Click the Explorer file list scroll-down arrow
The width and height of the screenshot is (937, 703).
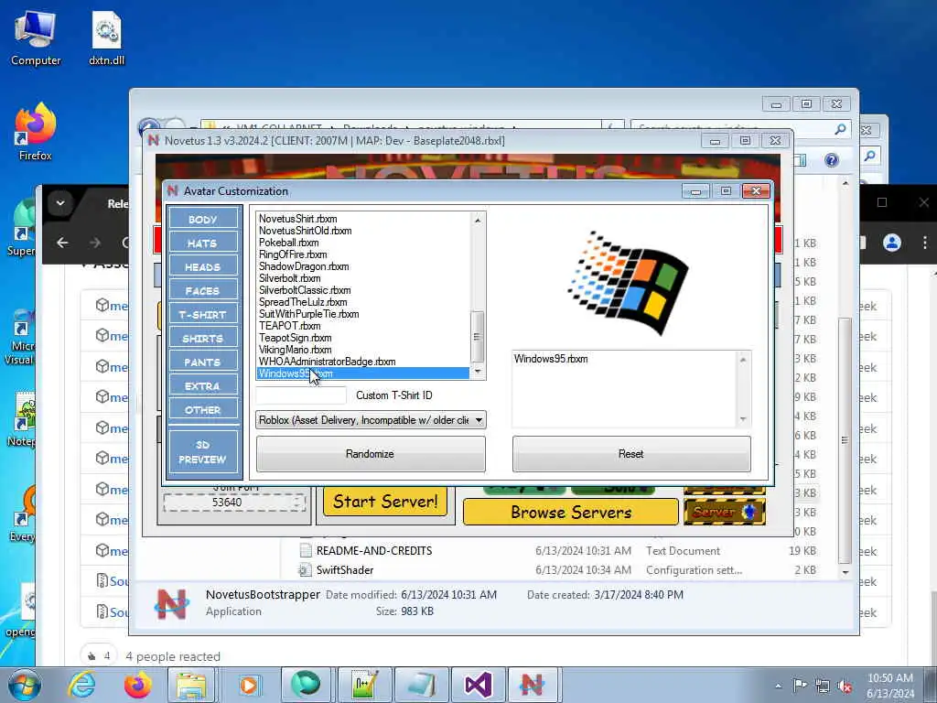pos(845,572)
